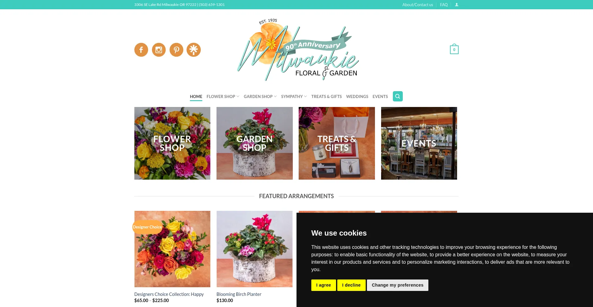Click the teal search icon button

(x=398, y=96)
